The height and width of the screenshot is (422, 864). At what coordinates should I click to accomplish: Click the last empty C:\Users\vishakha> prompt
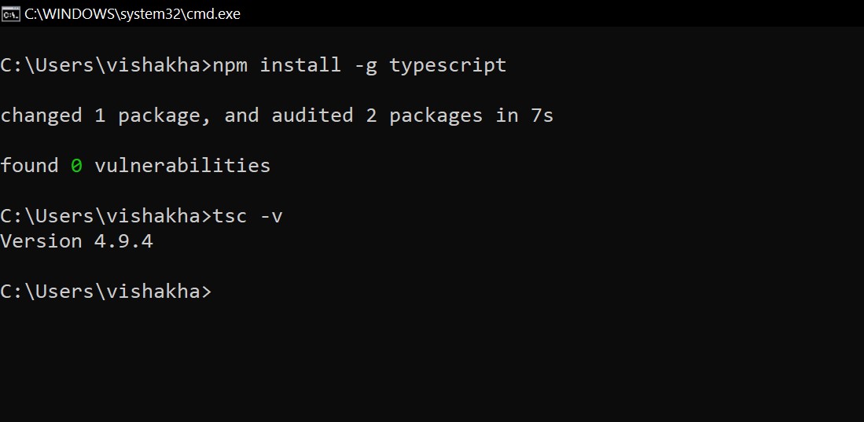pyautogui.click(x=105, y=292)
